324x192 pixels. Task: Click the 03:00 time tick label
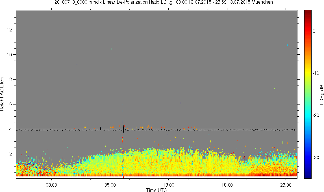tap(51, 185)
